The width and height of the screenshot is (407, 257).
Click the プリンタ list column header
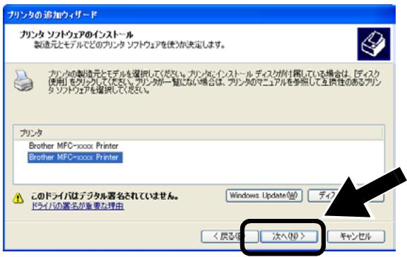[199, 133]
